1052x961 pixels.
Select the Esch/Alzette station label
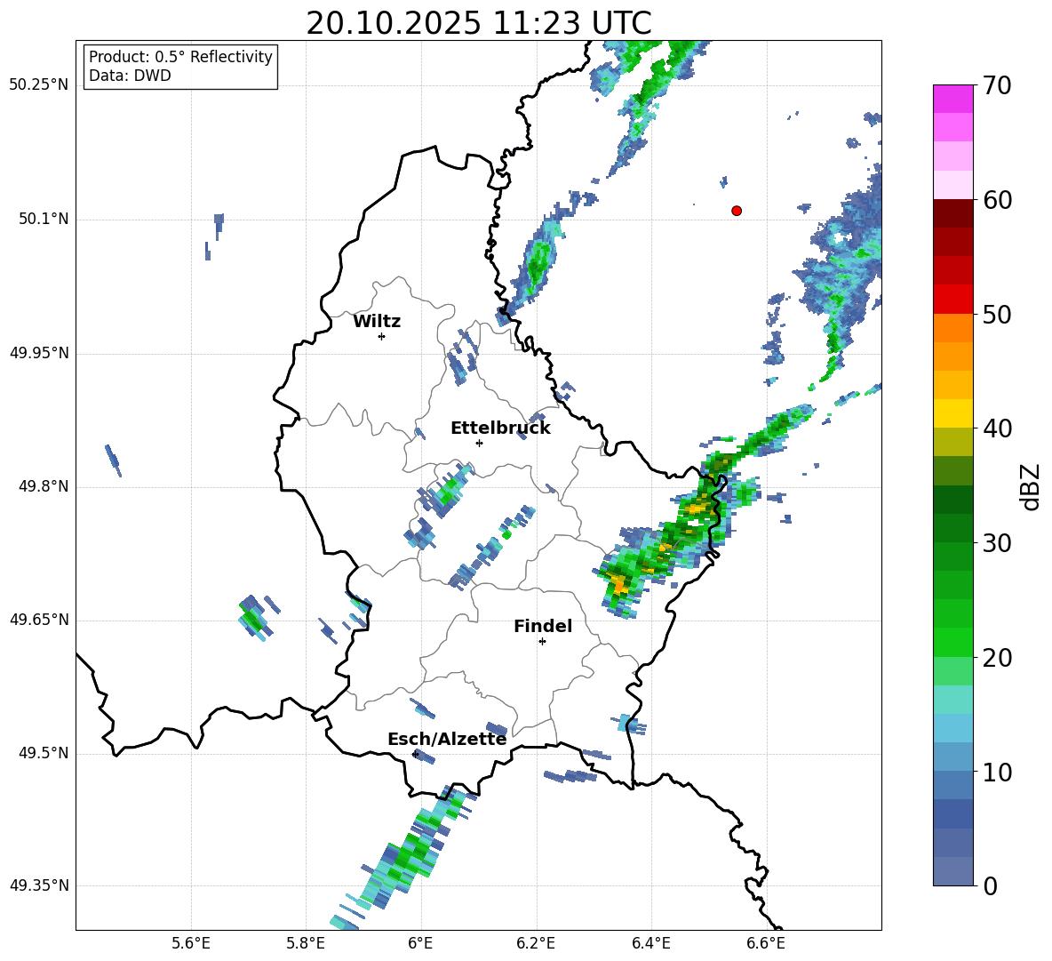(x=447, y=739)
